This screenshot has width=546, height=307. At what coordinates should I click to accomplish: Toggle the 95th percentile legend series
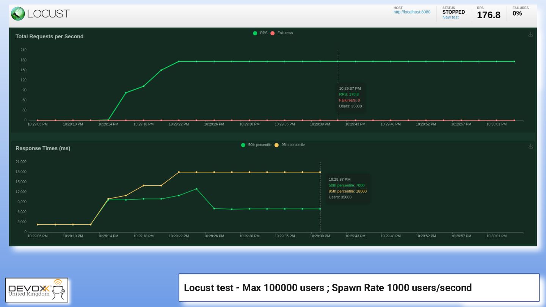[293, 145]
